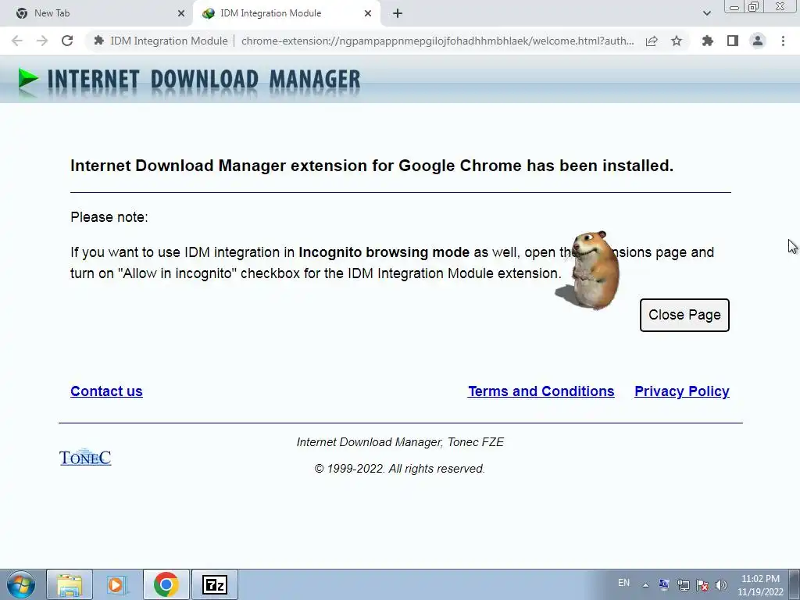Screen dimensions: 800x600
Task: Share this page via the share icon
Action: (652, 41)
